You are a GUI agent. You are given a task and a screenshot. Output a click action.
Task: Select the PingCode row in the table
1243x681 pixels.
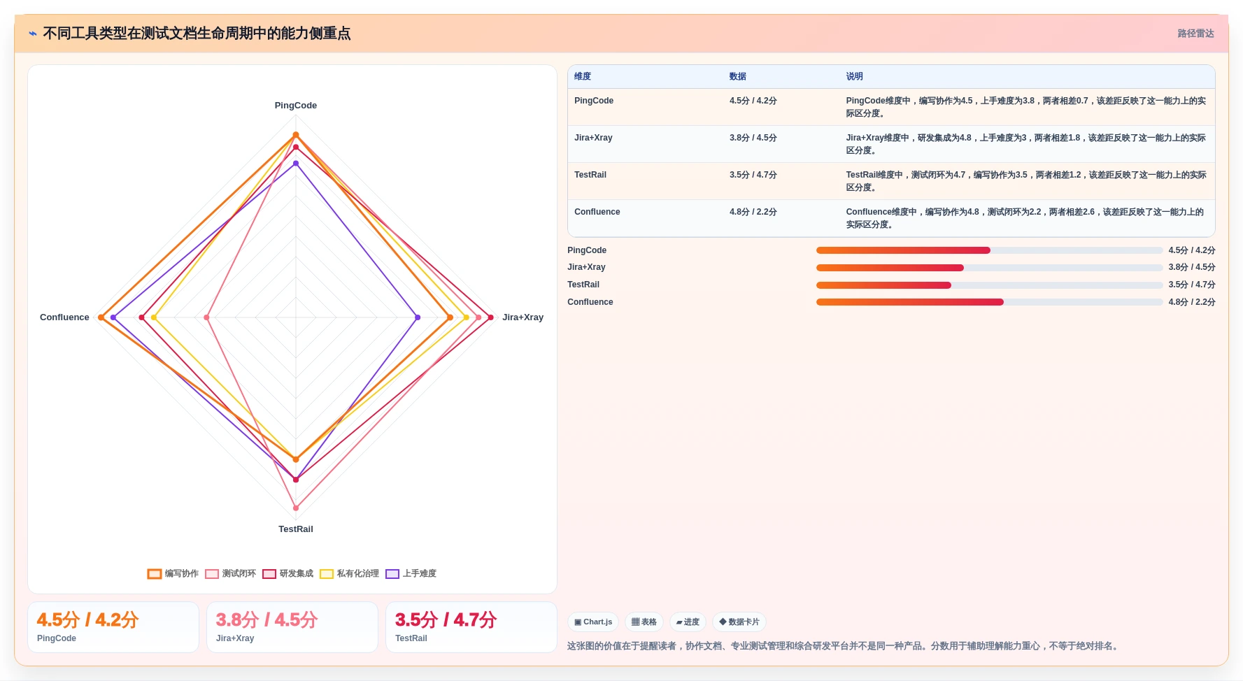point(891,107)
